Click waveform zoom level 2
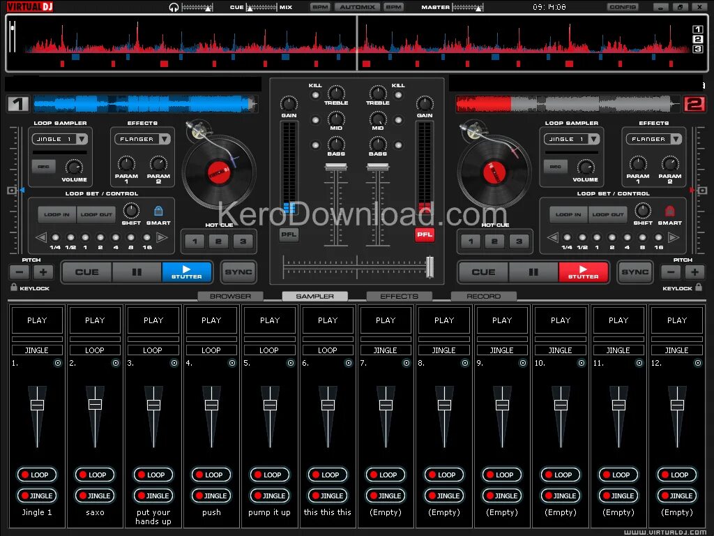This screenshot has width=714, height=536. (697, 39)
